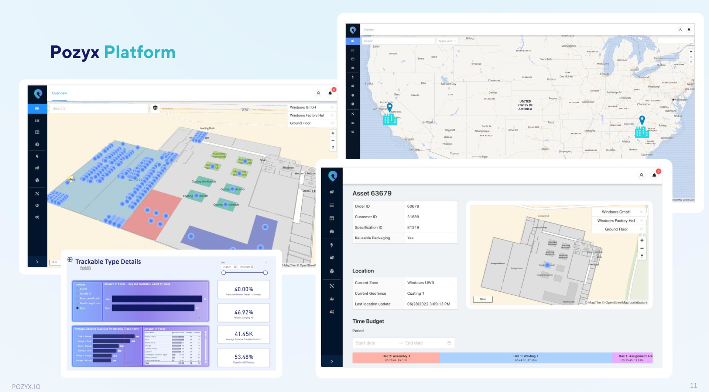Click the analytics gauge icon in the sidebar

pos(37,144)
